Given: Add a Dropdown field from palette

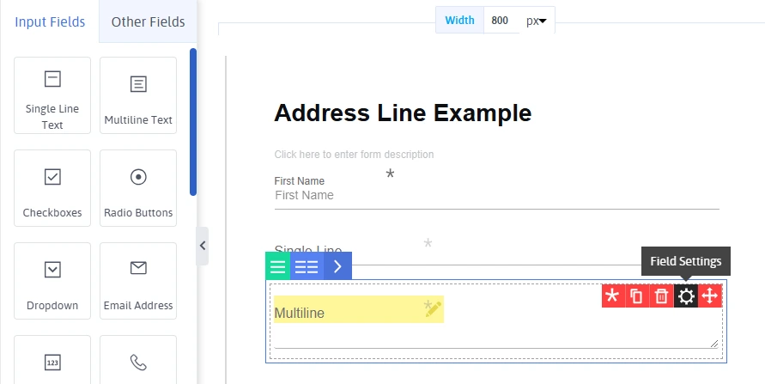Looking at the screenshot, I should click(x=52, y=281).
